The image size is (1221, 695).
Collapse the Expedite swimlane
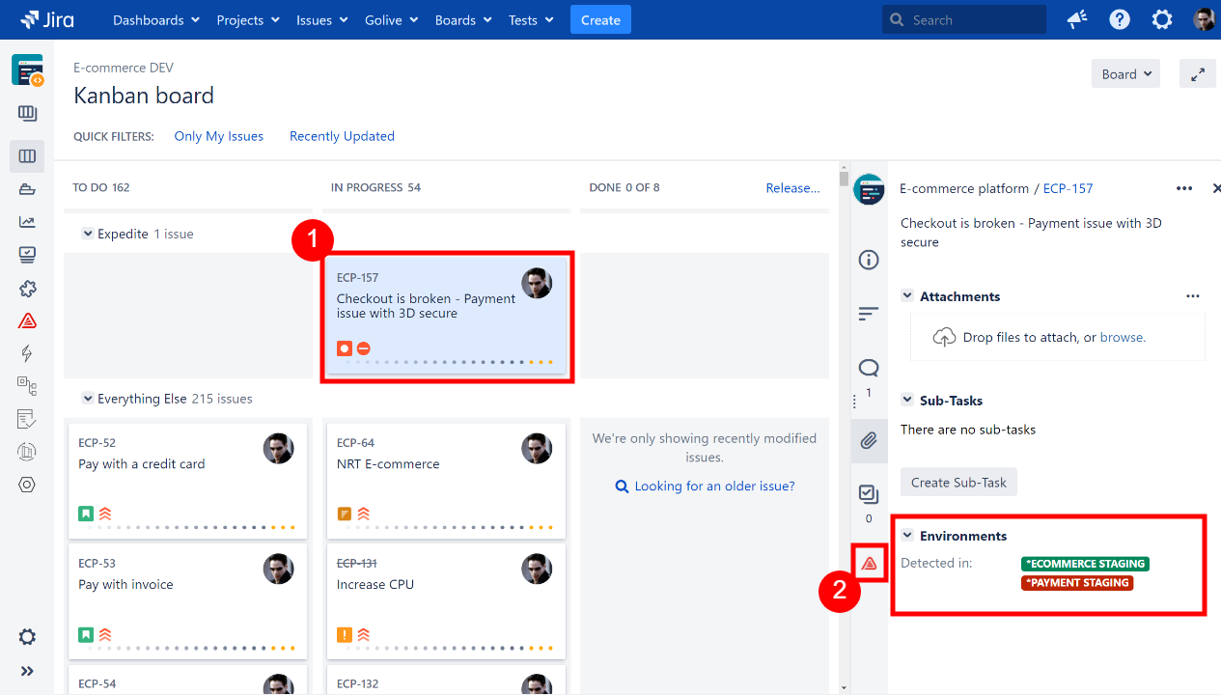[x=88, y=234]
